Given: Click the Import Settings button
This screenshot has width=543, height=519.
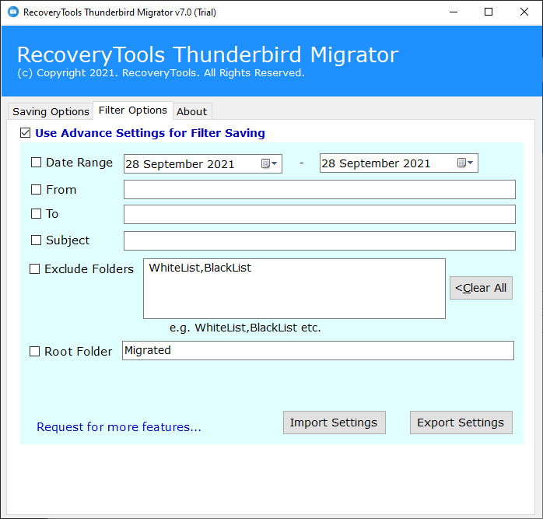Looking at the screenshot, I should (x=333, y=423).
